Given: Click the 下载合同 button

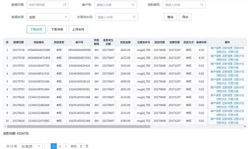Looking at the screenshot, I should tap(36, 29).
